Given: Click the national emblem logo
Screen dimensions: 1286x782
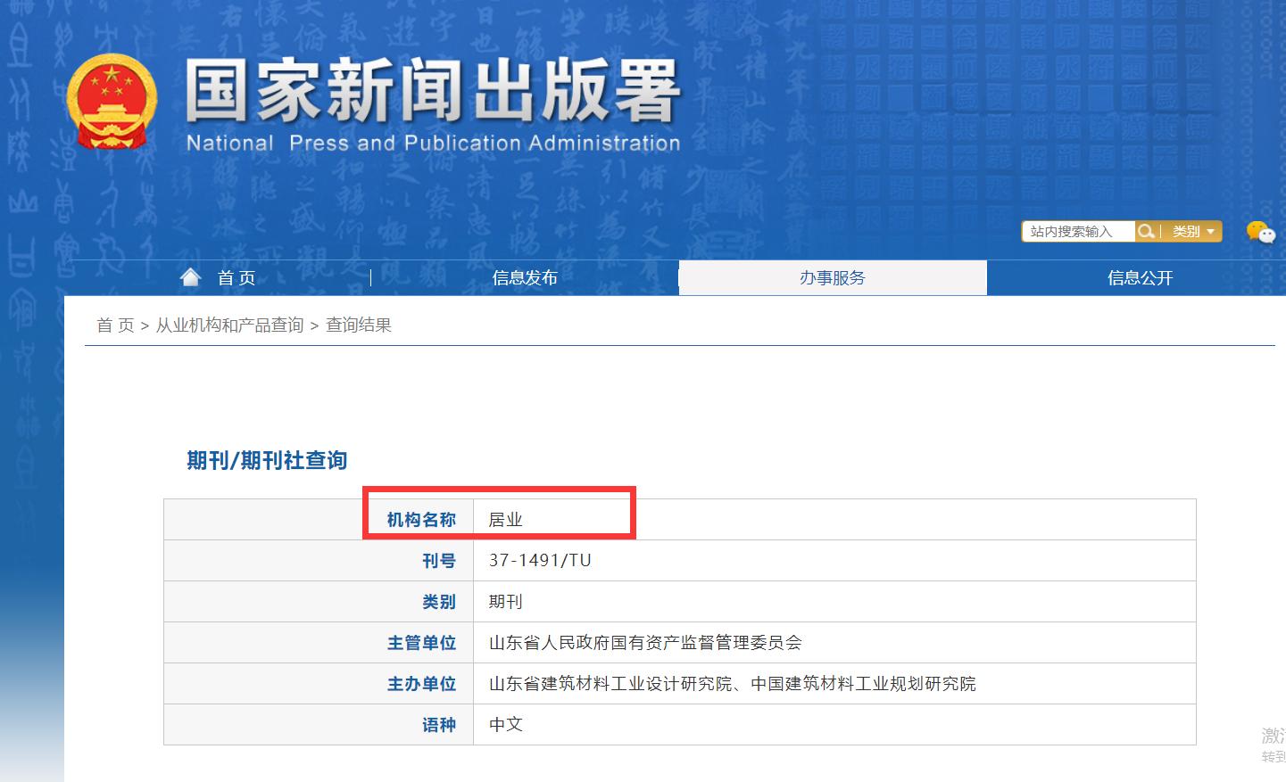Looking at the screenshot, I should [111, 100].
